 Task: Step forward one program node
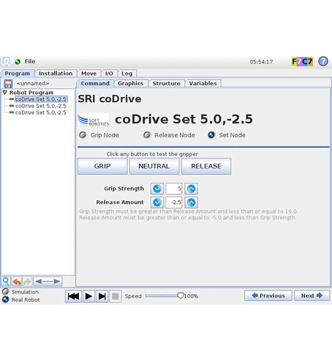tap(102, 296)
